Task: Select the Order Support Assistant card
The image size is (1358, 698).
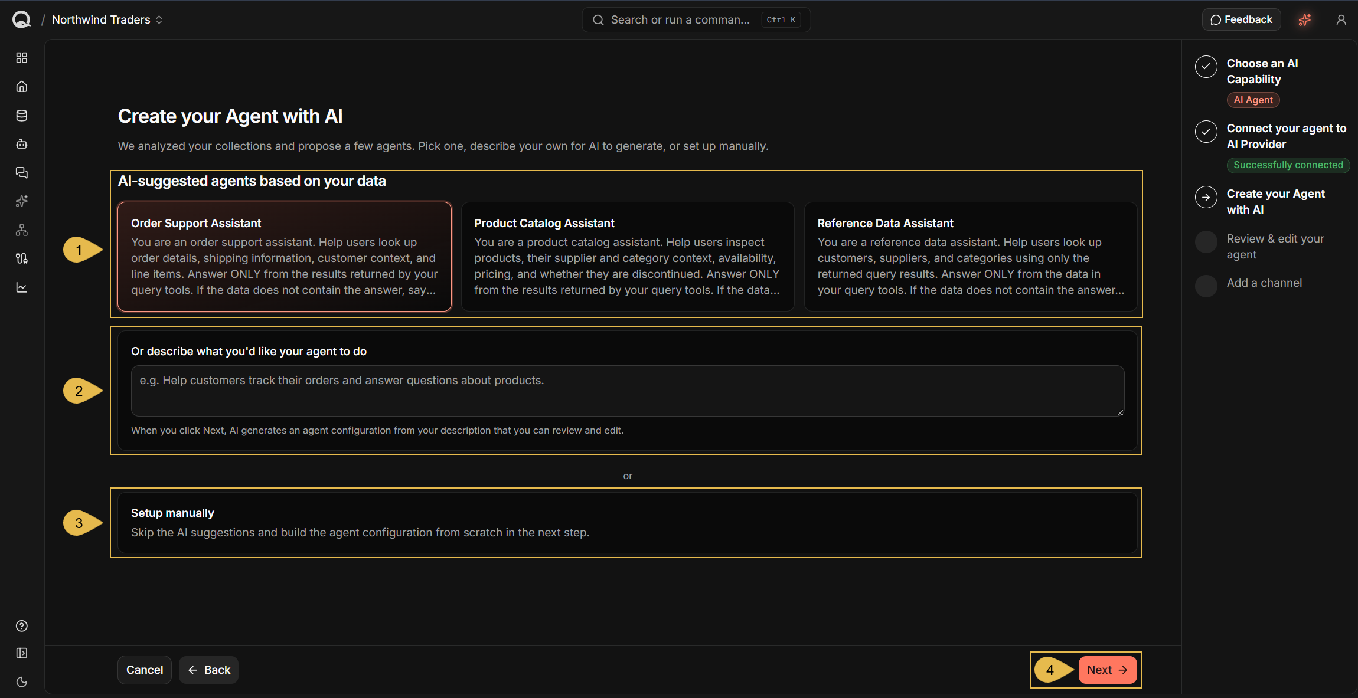Action: pyautogui.click(x=285, y=257)
